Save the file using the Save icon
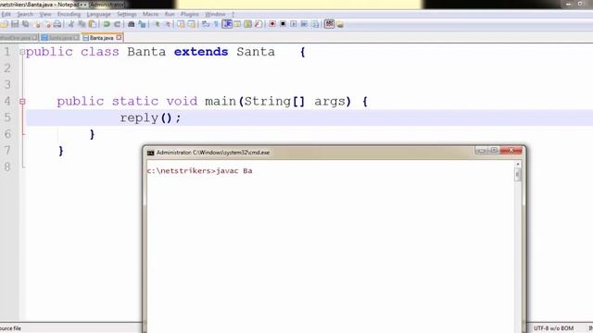The image size is (593, 333). [15, 24]
